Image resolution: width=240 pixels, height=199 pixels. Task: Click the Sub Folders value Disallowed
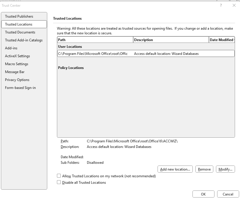[95, 163]
